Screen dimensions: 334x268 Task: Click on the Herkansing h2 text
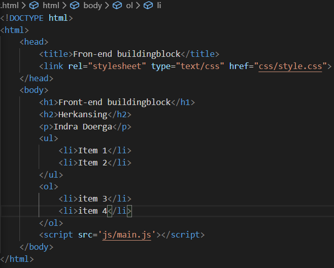[83, 115]
